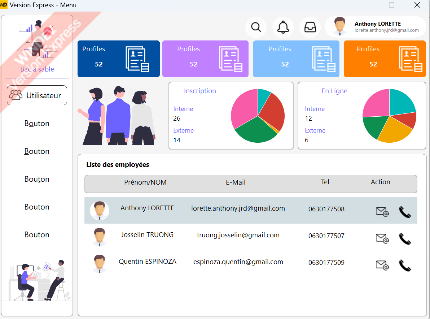430x319 pixels.
Task: Click the team illustration image
Action: pyautogui.click(x=117, y=116)
